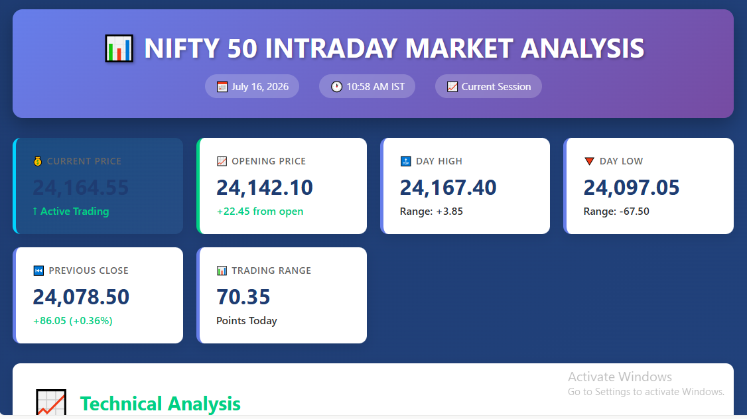
Task: Click the opening price value 24,142.10
Action: pyautogui.click(x=265, y=188)
